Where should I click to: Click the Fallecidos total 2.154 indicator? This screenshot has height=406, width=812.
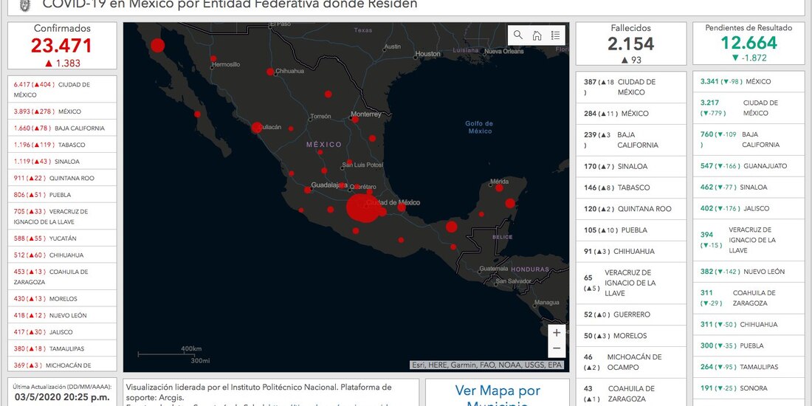pyautogui.click(x=630, y=44)
